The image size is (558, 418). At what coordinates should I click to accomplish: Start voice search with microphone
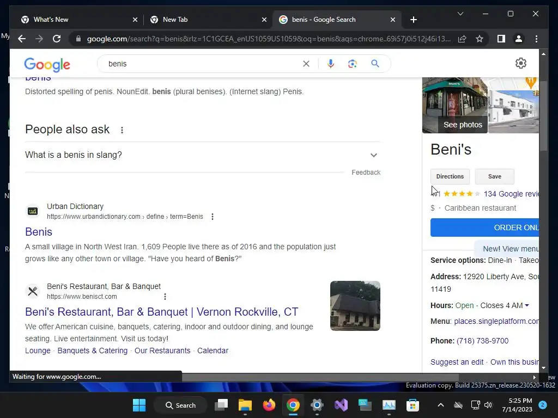(x=331, y=64)
